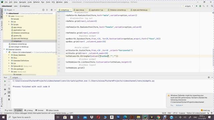Open the widgets run configuration dropdown
This screenshot has height=120, width=214.
pos(188,6)
